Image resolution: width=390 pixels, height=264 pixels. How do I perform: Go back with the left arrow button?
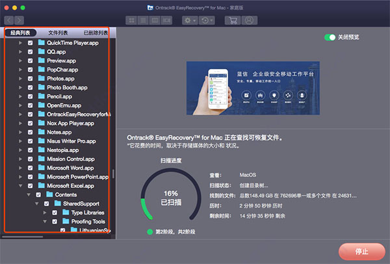tap(9, 20)
